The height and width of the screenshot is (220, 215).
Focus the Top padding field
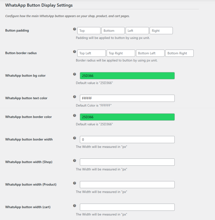click(x=89, y=31)
